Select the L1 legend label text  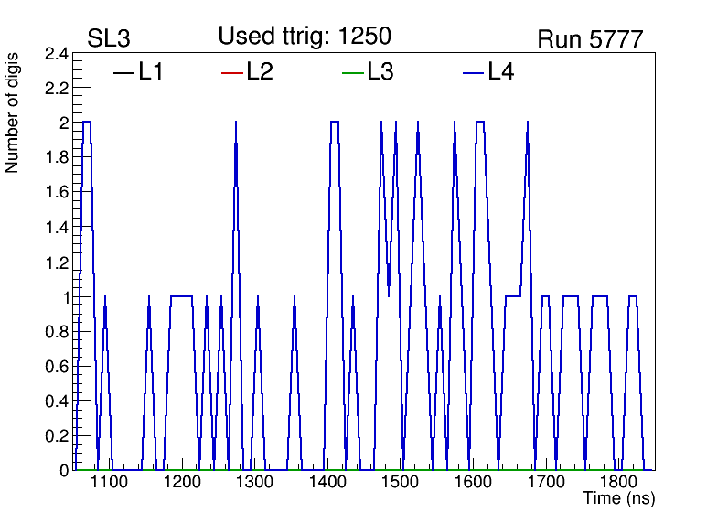click(x=151, y=72)
